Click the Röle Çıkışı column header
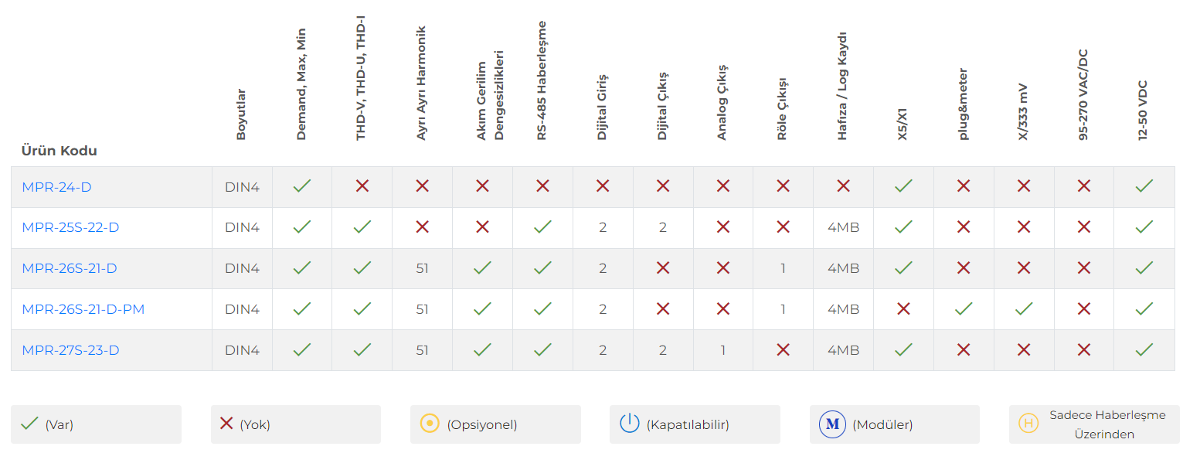 tap(783, 108)
